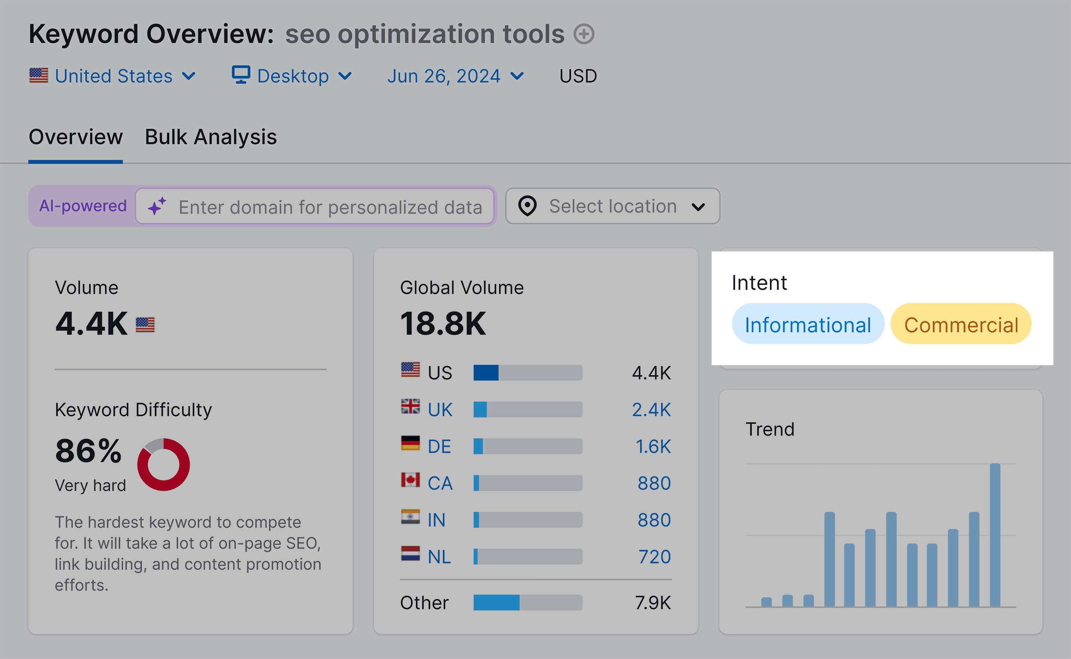The width and height of the screenshot is (1071, 659).
Task: Click the Very hard difficulty label
Action: (x=90, y=486)
